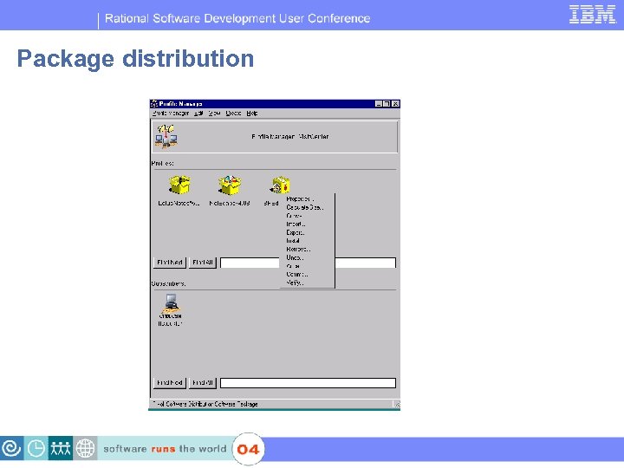
Task: Click the Profile Manager title bar icon
Action: (x=154, y=104)
